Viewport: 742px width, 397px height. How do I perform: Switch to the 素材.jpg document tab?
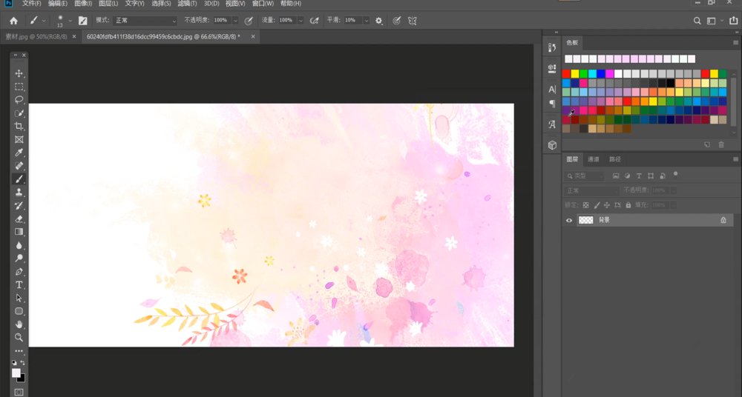pyautogui.click(x=36, y=36)
